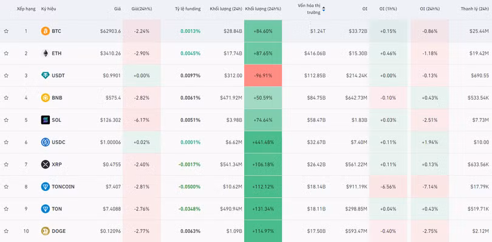The width and height of the screenshot is (492, 242).
Task: Click BTC market cap $1.24T
Action: pos(318,31)
